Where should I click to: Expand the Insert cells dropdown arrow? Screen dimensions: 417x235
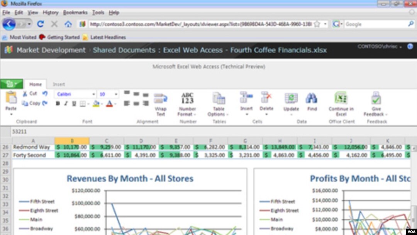click(x=246, y=114)
